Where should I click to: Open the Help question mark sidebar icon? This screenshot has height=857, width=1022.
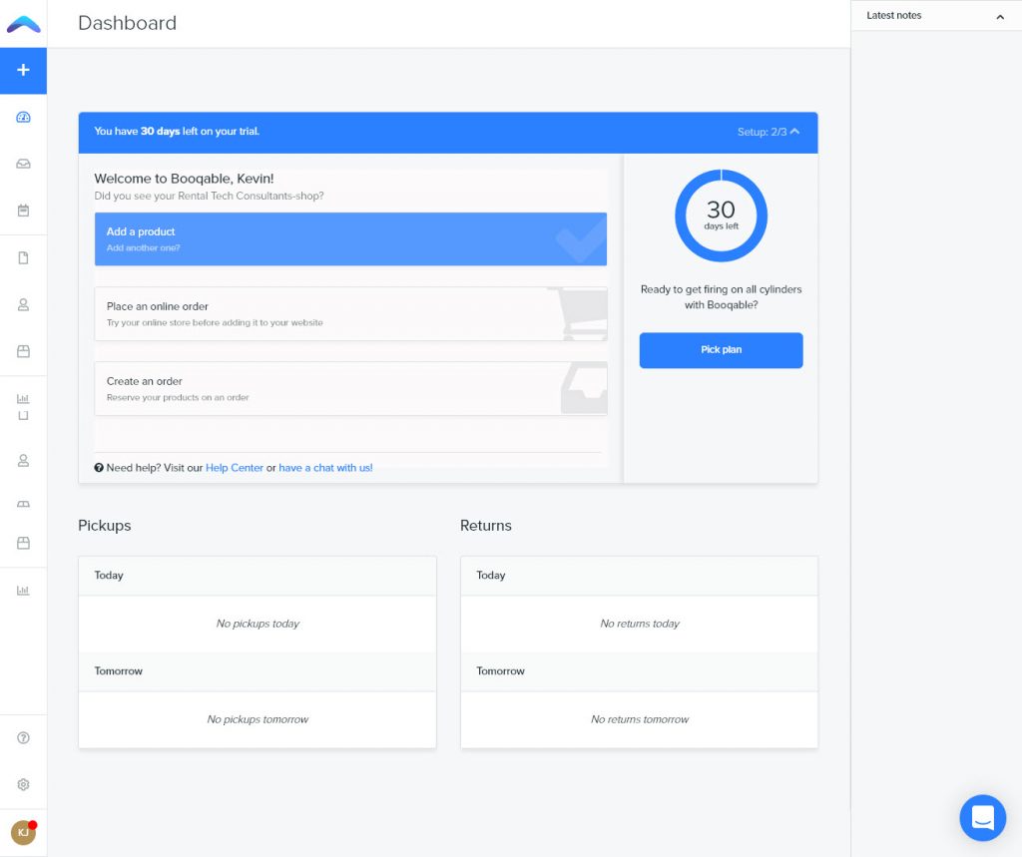[24, 737]
